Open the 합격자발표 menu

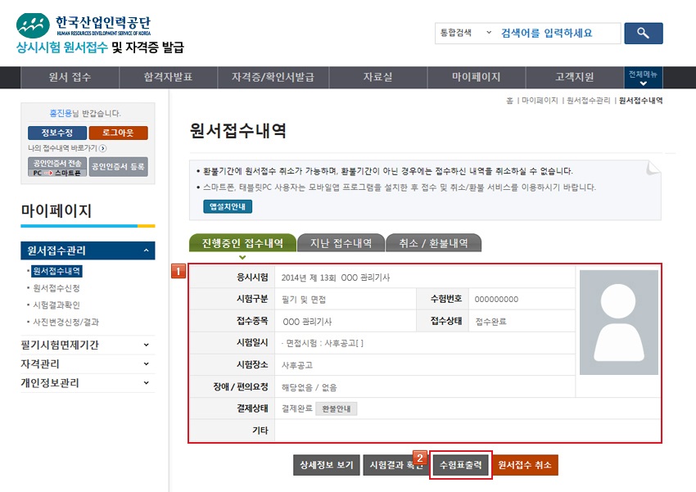pos(168,78)
